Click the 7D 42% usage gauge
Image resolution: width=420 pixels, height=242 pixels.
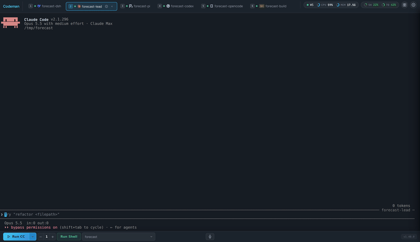pos(388,5)
